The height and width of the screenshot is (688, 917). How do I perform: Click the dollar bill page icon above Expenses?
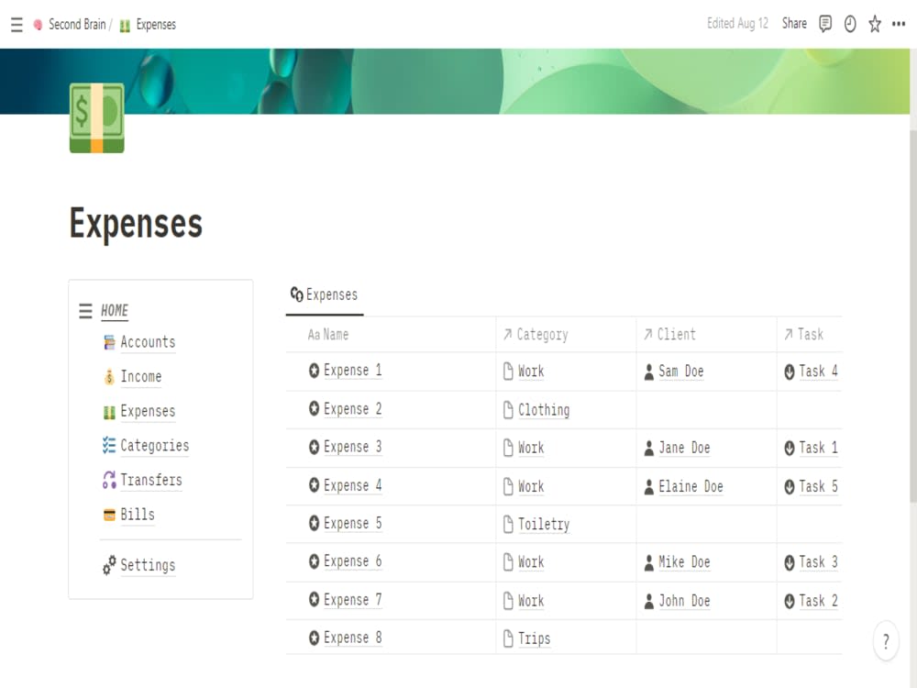point(96,118)
